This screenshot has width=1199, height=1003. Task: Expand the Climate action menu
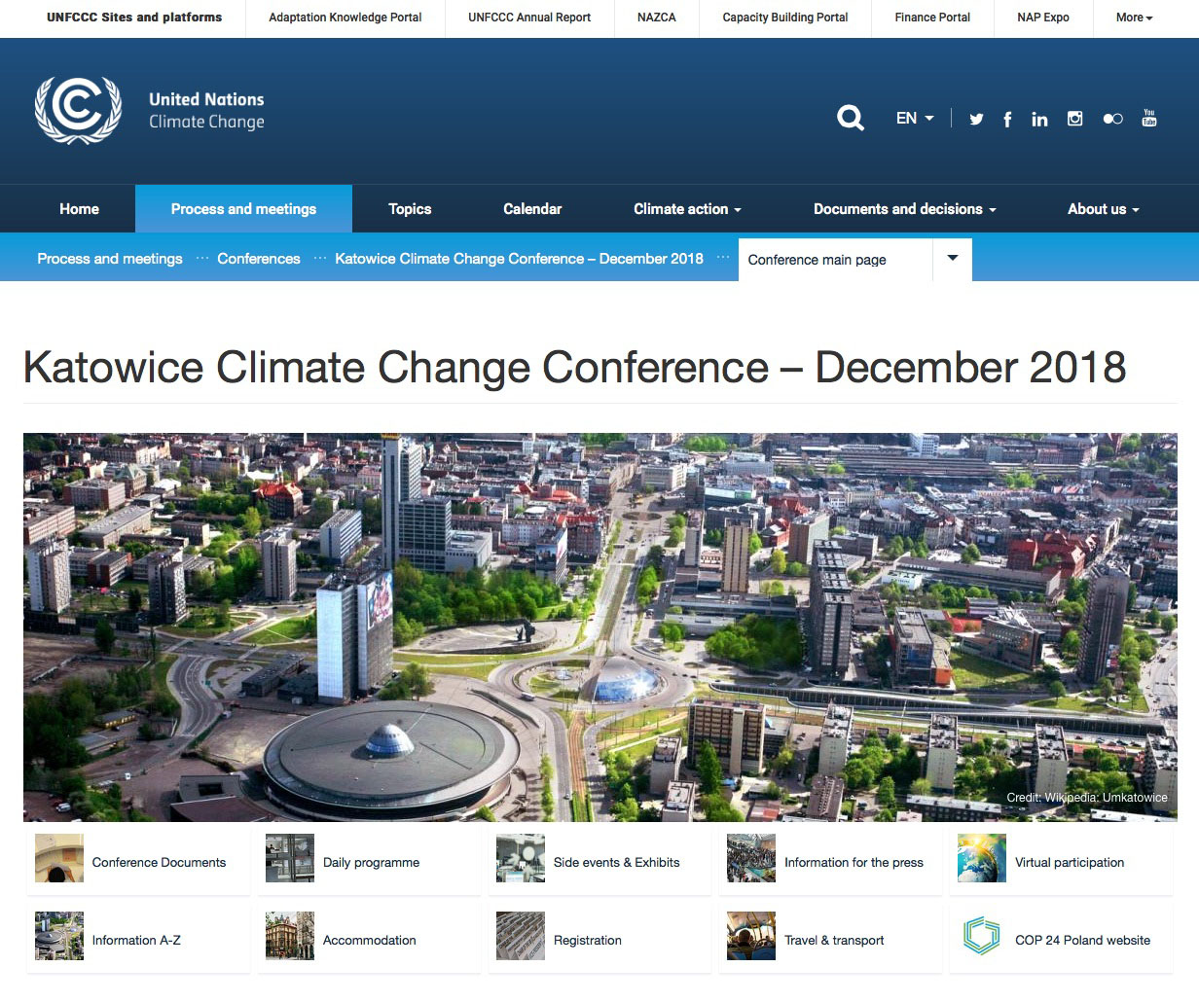687,209
